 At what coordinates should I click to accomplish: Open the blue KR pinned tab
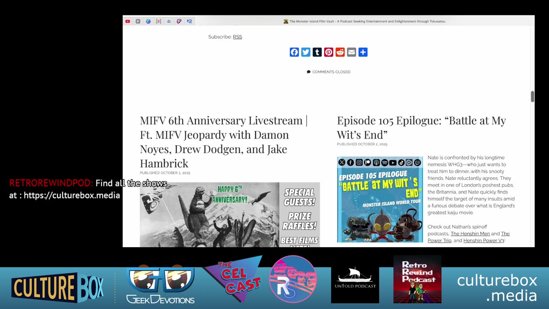(x=189, y=21)
